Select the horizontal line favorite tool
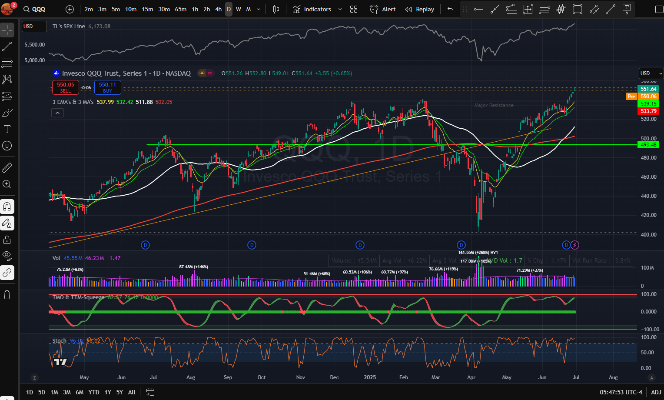This screenshot has height=400, width=664. click(478, 9)
